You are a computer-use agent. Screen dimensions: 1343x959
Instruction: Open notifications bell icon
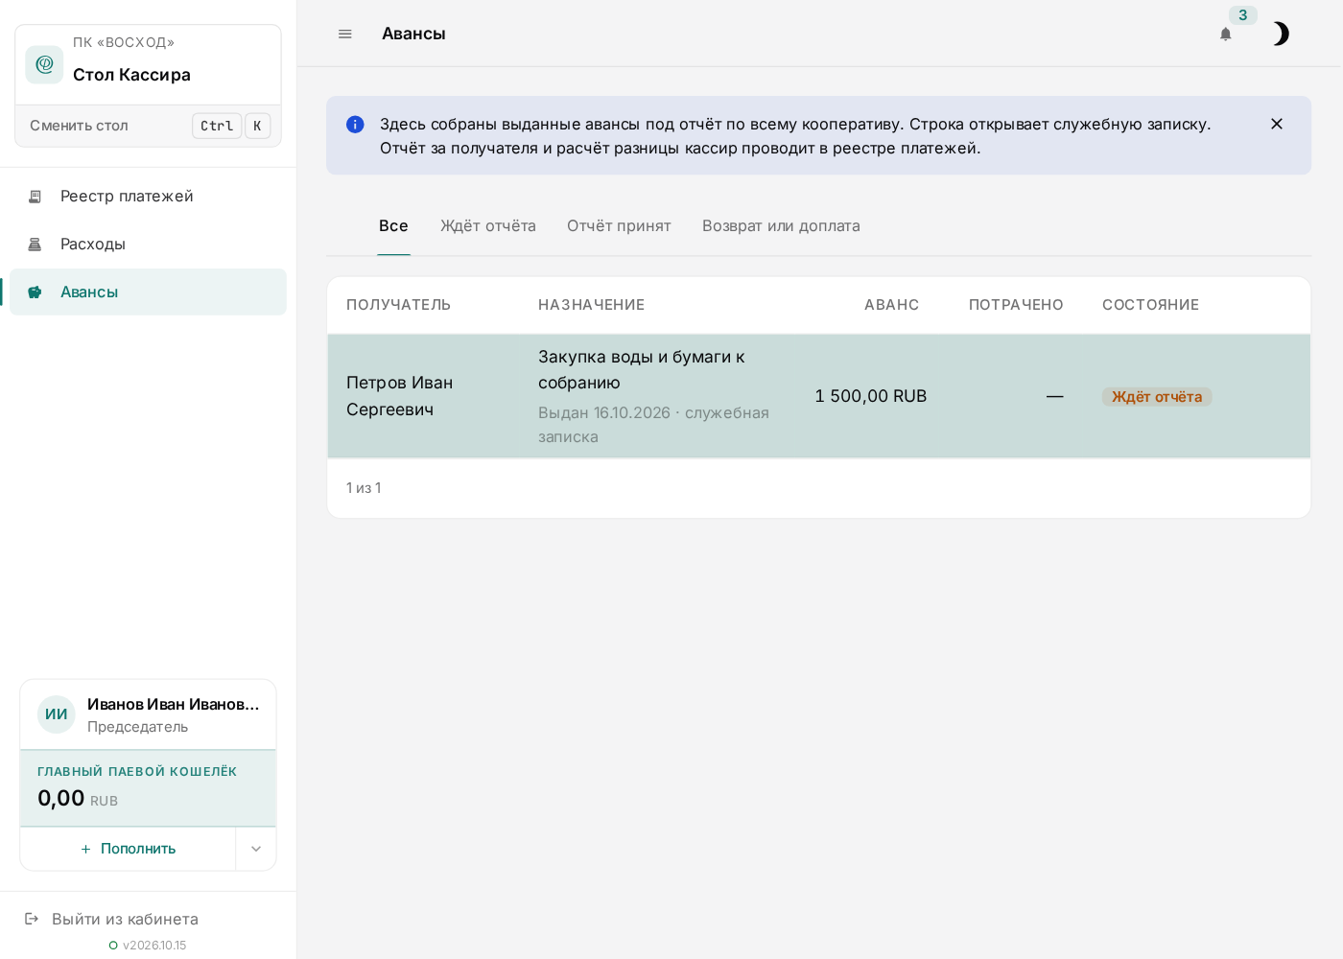tap(1226, 35)
